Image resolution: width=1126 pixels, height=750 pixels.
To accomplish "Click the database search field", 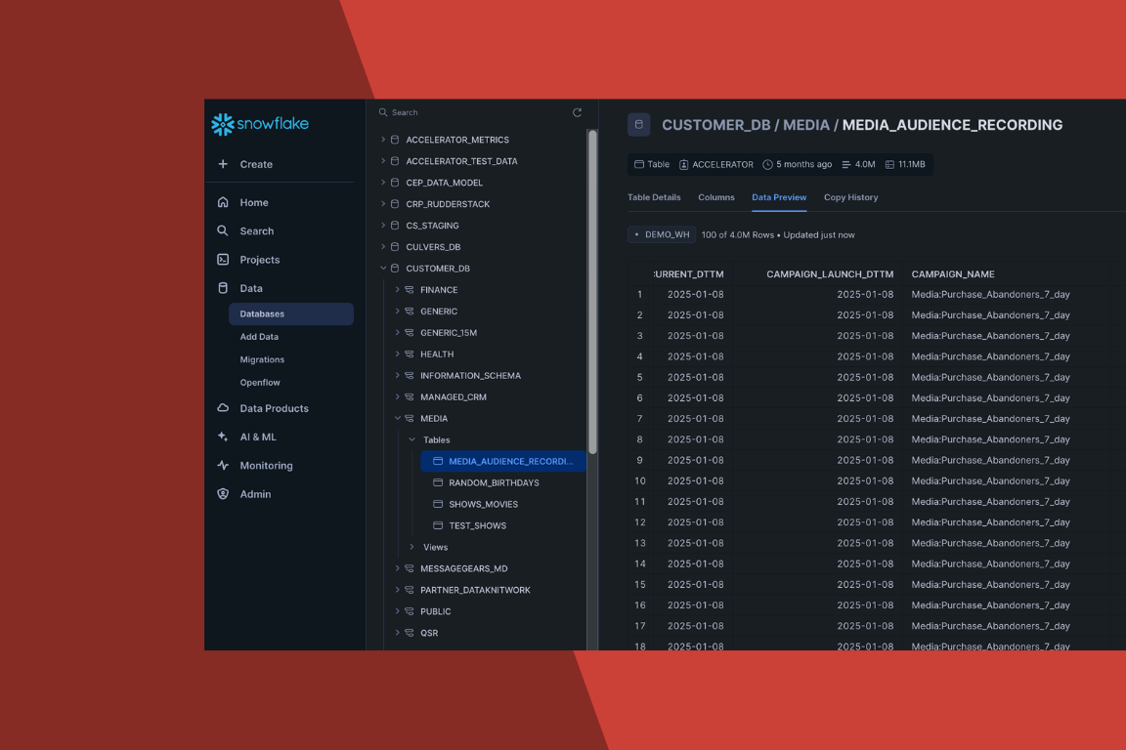I will click(469, 113).
